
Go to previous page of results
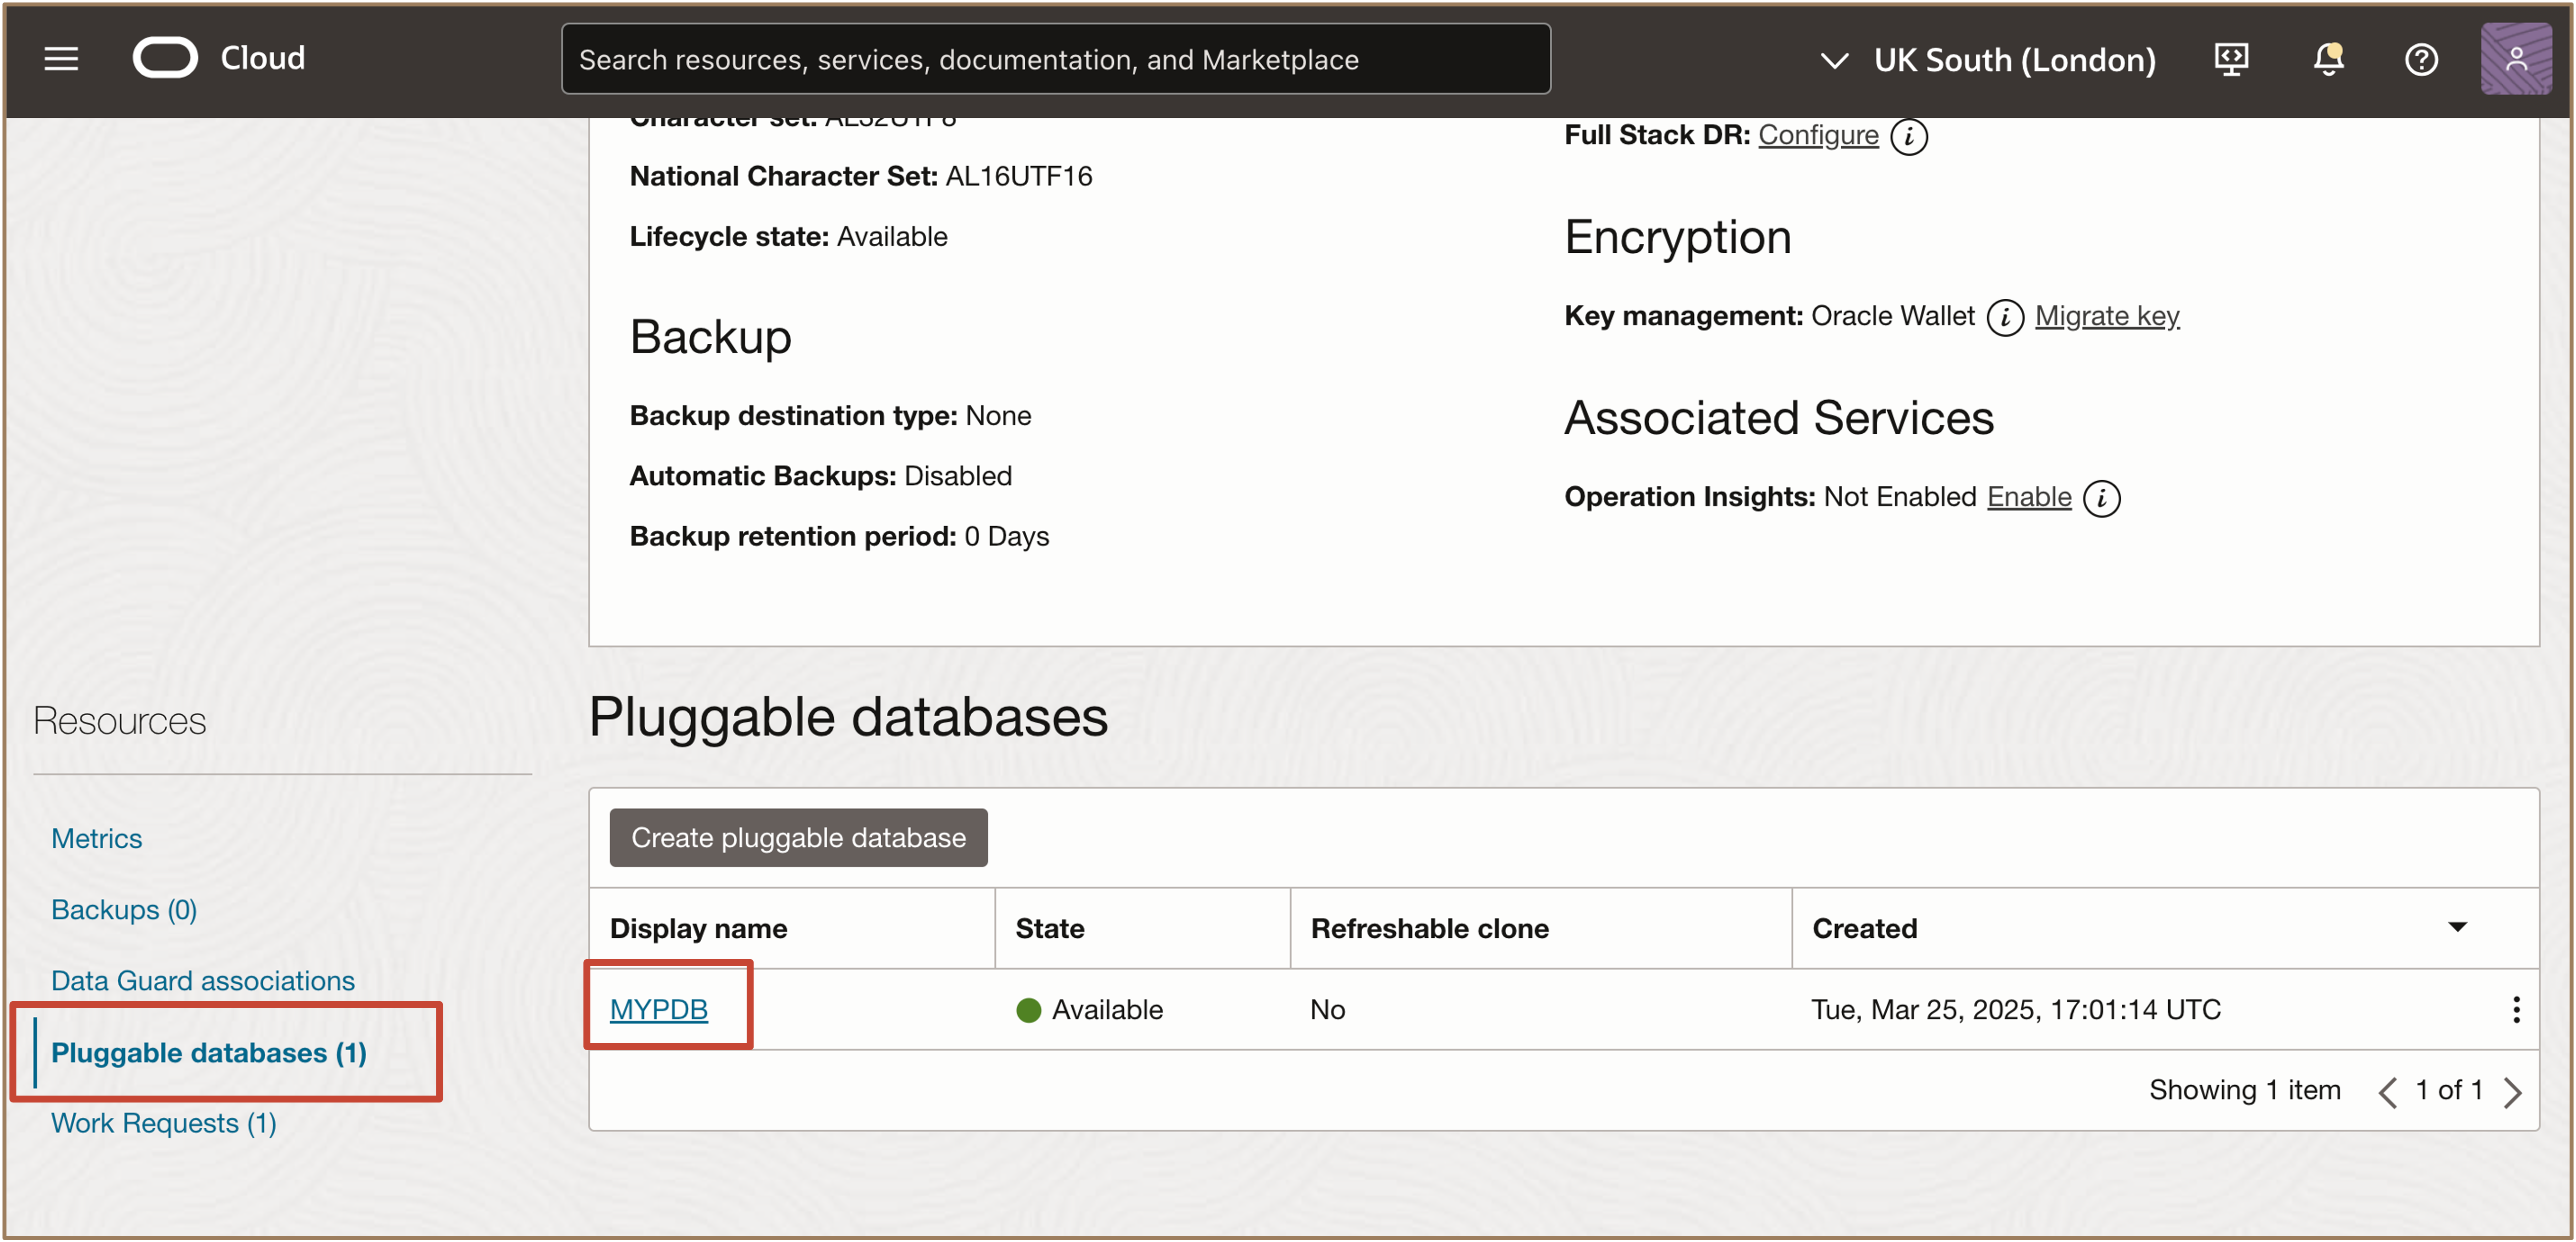[x=2387, y=1091]
